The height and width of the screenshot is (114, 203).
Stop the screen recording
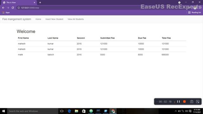[185, 102]
